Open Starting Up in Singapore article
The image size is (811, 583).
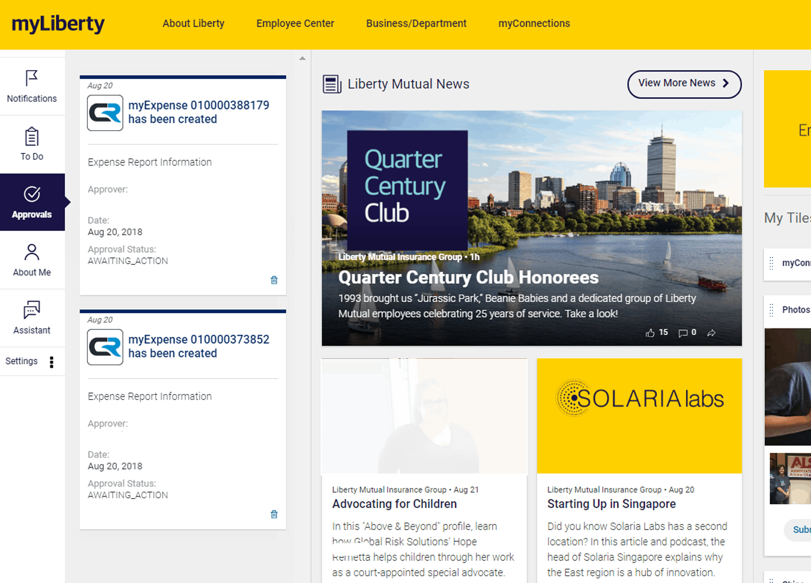pos(611,504)
